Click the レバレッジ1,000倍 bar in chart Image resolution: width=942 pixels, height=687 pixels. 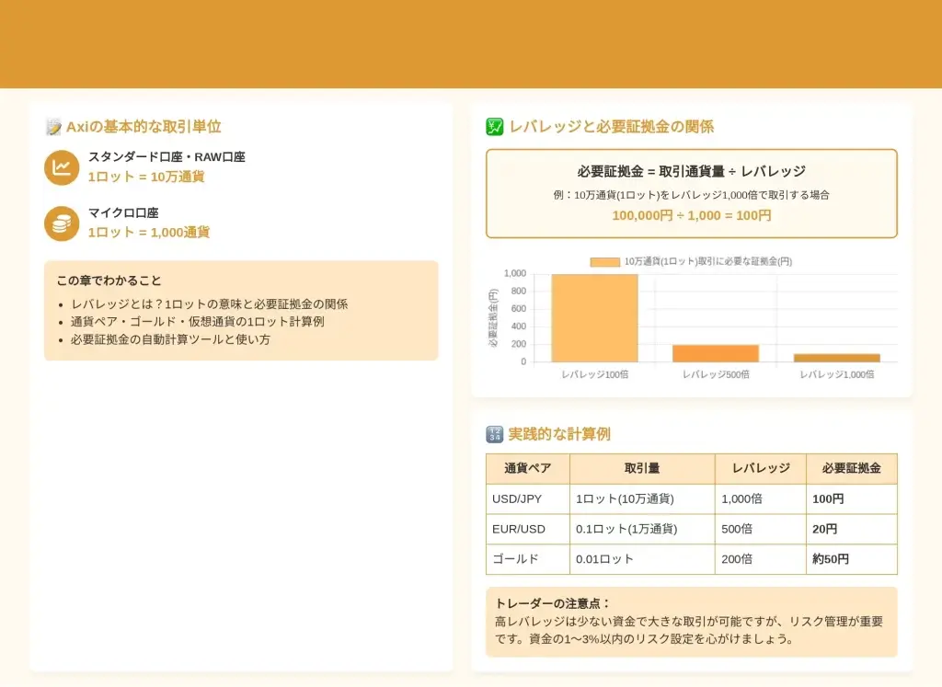point(836,358)
